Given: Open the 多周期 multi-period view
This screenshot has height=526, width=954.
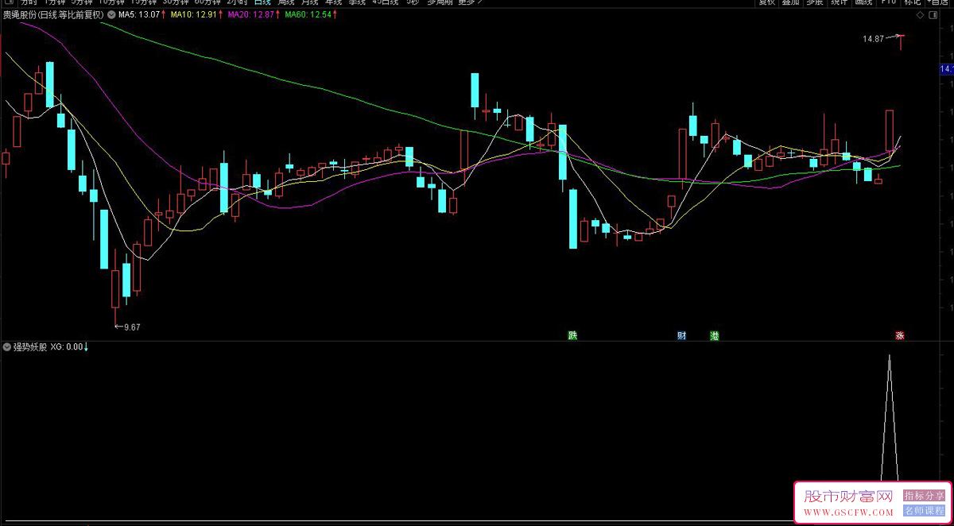Looking at the screenshot, I should coord(440,2).
